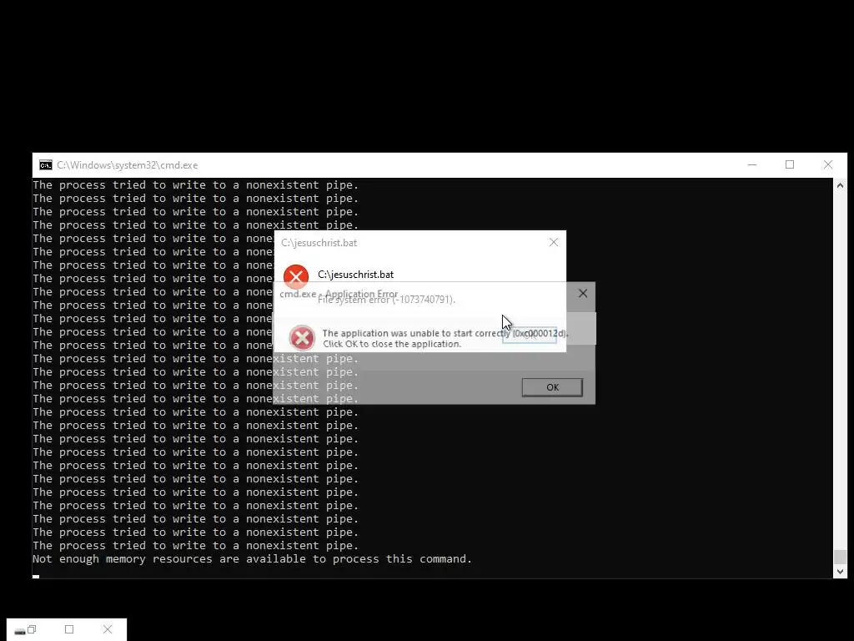Click the maximize square in the small bottom window
This screenshot has height=641, width=854.
tap(69, 629)
